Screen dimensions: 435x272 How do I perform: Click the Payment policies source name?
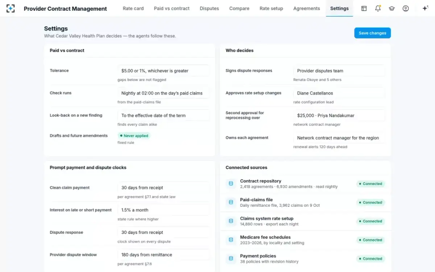(x=258, y=256)
